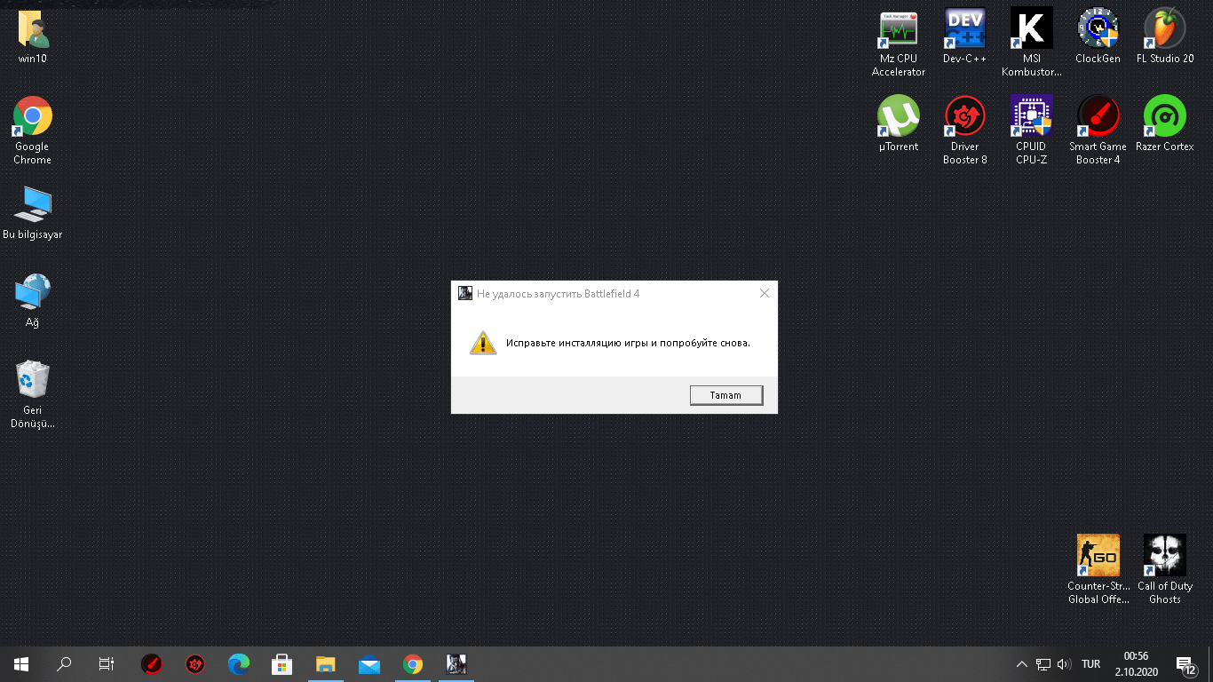Viewport: 1213px width, 682px height.
Task: Open the Windows Start menu
Action: (21, 664)
